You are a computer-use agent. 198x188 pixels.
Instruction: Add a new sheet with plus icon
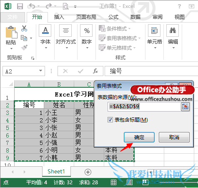[x=88, y=172]
